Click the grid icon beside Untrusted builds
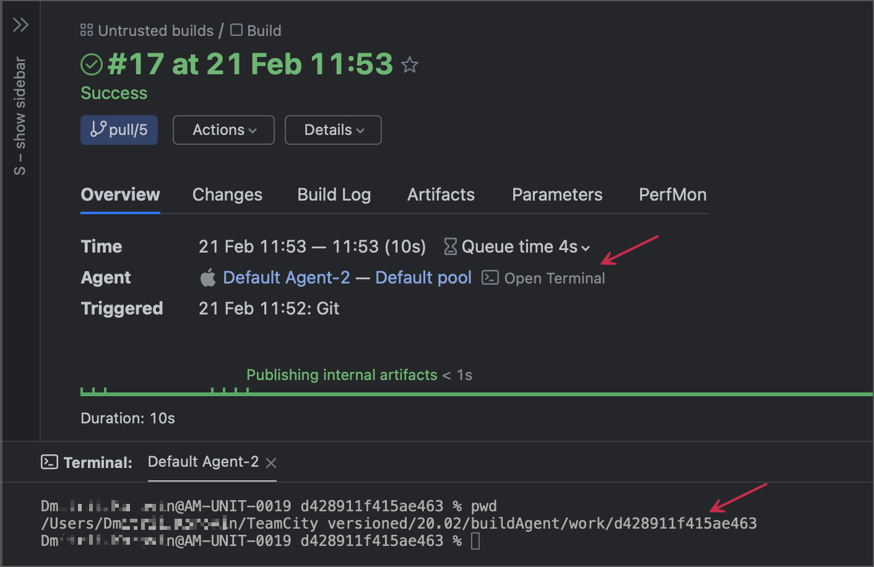874x567 pixels. click(86, 29)
